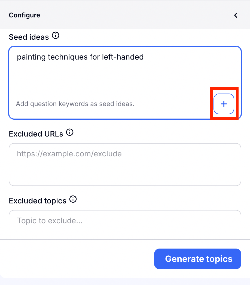Click the Generate topics button
The height and width of the screenshot is (285, 250).
point(198,259)
